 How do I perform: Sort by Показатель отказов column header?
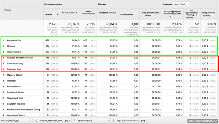[107, 13]
